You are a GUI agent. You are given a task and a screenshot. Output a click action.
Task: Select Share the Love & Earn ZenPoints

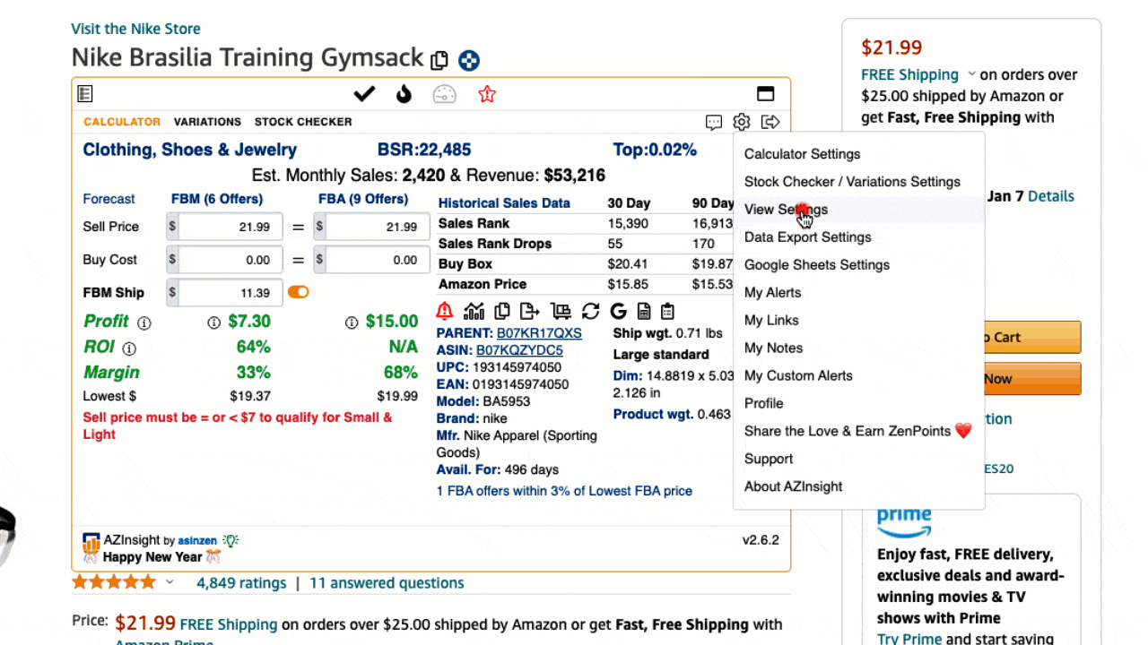[x=859, y=432]
